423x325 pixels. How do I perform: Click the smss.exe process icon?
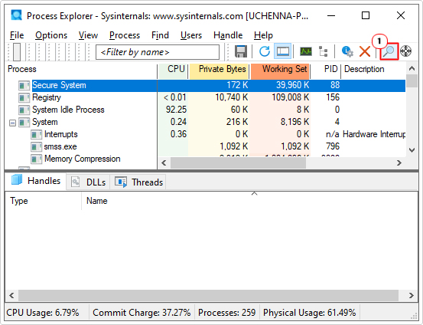pos(36,147)
